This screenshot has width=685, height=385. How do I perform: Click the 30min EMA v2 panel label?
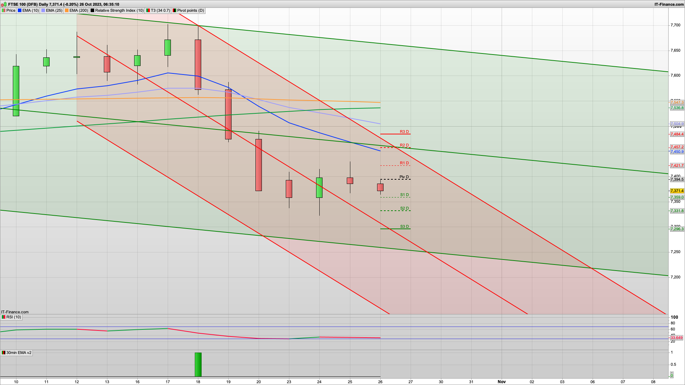point(16,353)
